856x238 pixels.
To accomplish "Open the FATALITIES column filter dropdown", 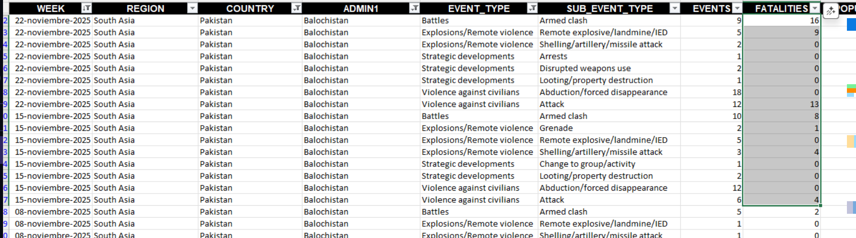I will click(815, 8).
